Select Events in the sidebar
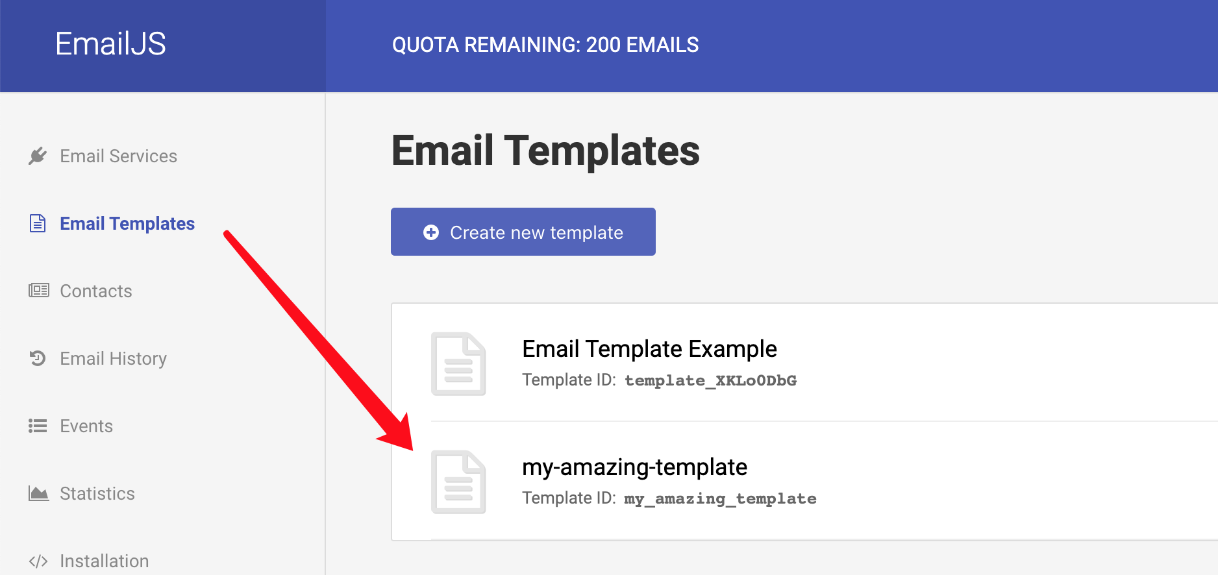 pyautogui.click(x=86, y=426)
